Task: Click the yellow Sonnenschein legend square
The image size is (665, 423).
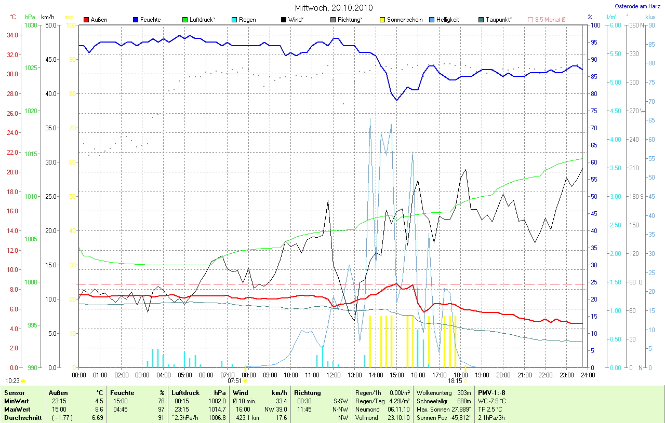Action: click(x=382, y=20)
